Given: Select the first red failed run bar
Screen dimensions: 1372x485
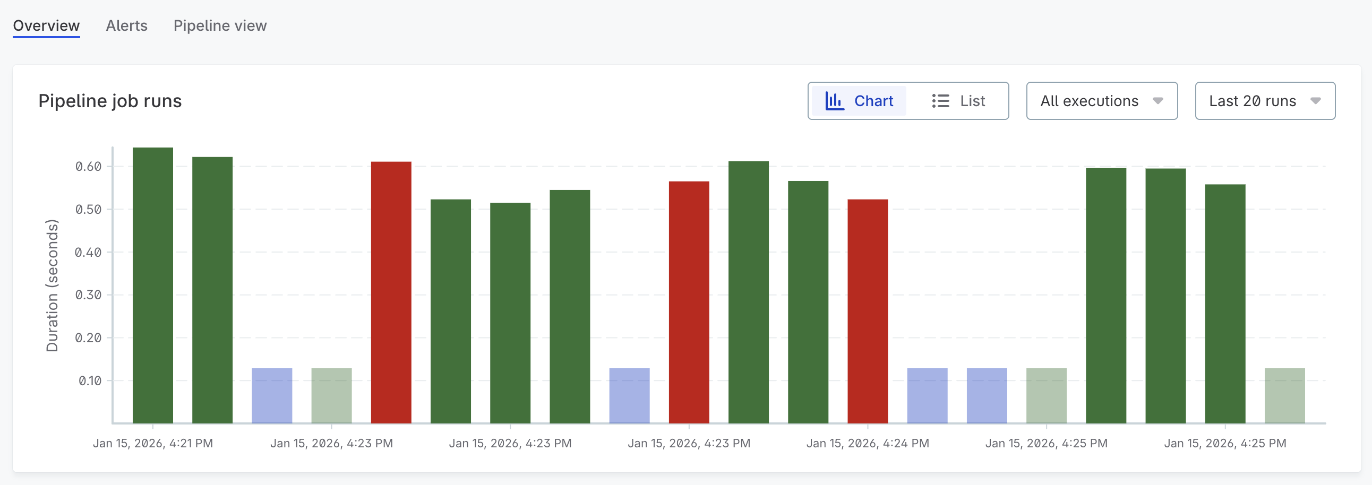Looking at the screenshot, I should [391, 290].
